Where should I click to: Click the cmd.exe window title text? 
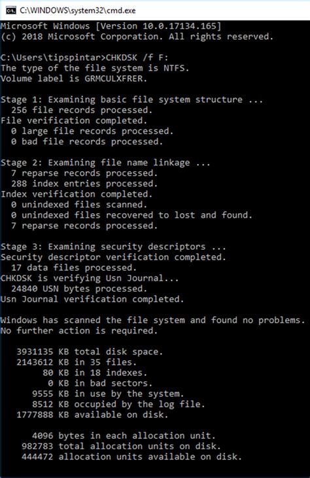pyautogui.click(x=78, y=10)
